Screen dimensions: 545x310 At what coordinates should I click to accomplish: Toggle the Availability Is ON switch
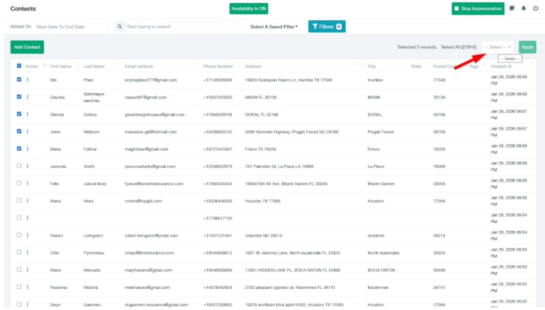(249, 9)
